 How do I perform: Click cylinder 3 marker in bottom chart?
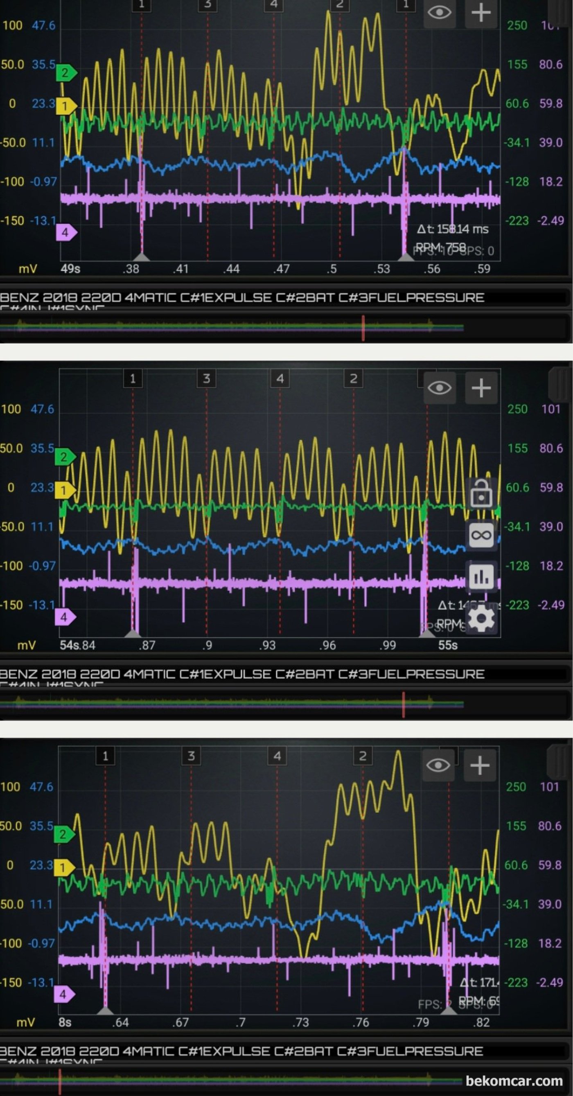(191, 756)
